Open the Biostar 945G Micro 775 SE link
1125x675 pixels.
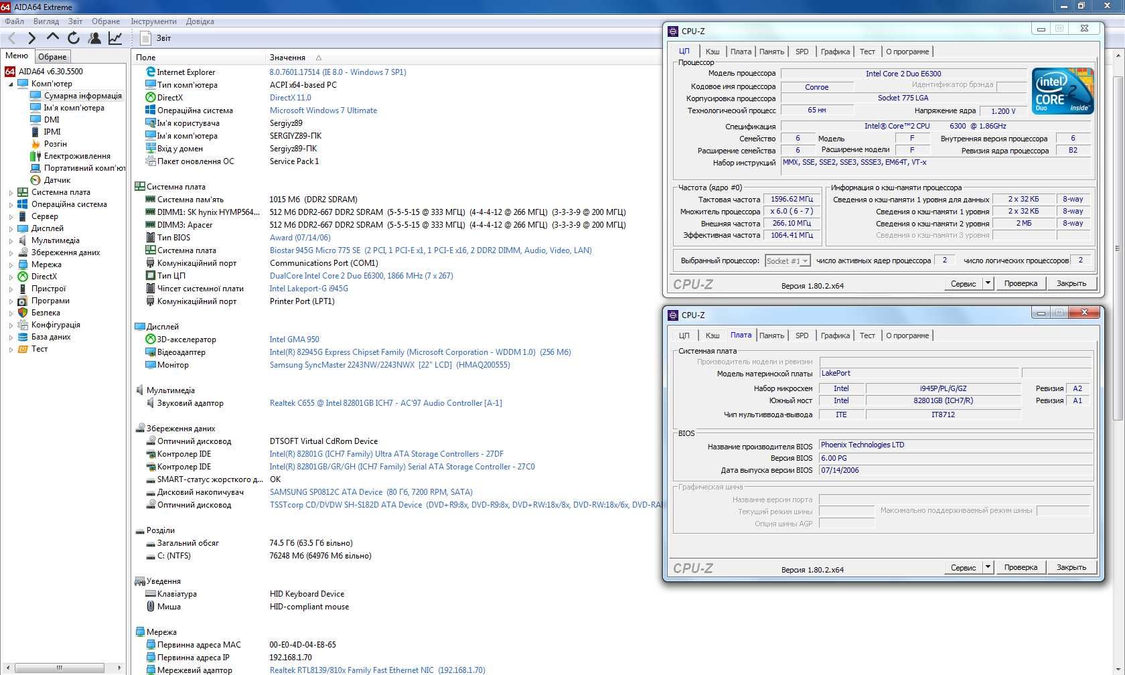(431, 250)
